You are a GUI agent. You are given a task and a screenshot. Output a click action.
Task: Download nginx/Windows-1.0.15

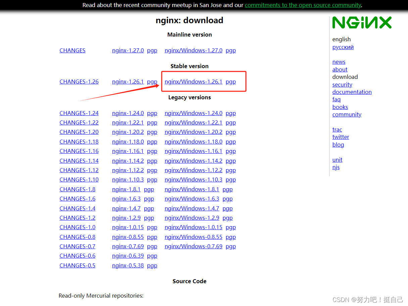pos(194,227)
